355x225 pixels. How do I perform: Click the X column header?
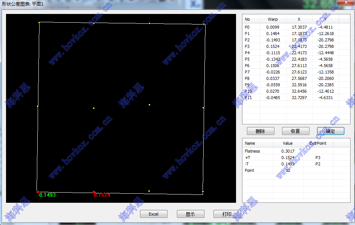(x=299, y=19)
